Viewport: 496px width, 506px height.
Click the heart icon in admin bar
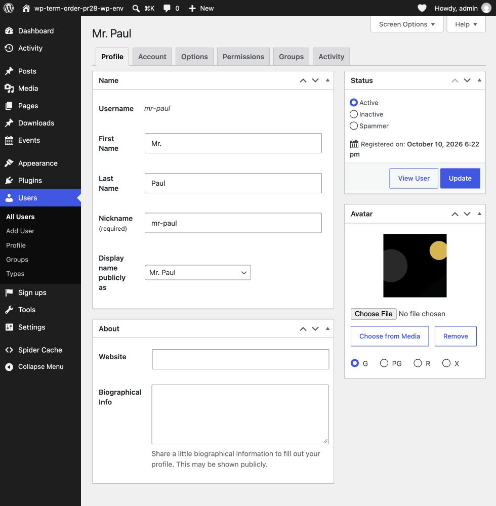[422, 8]
